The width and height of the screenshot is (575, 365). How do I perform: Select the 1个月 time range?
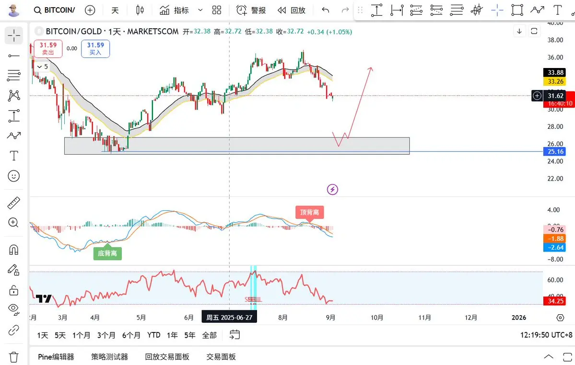[82, 335]
